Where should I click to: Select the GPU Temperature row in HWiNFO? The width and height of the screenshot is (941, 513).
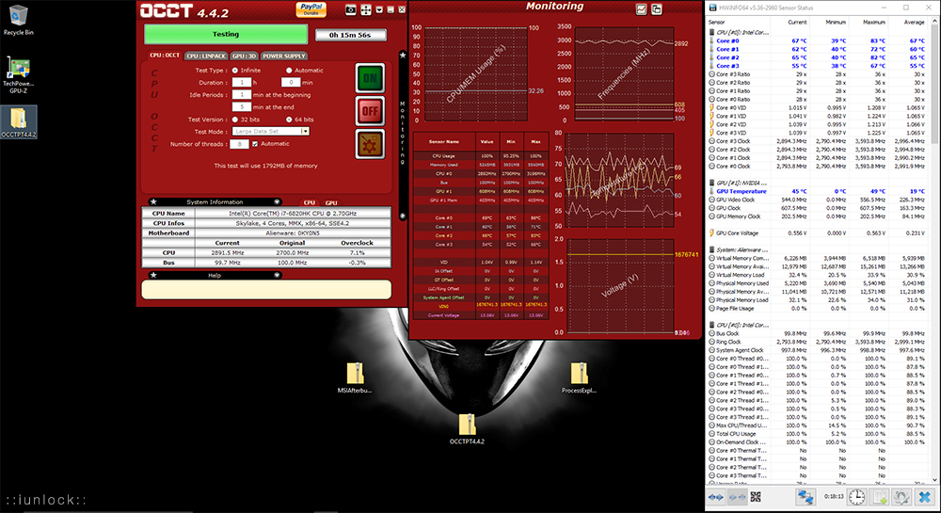pyautogui.click(x=818, y=191)
